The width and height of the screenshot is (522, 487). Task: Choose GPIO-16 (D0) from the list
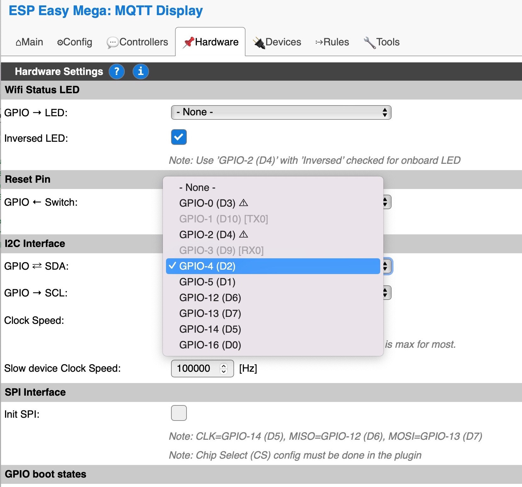[x=273, y=345]
